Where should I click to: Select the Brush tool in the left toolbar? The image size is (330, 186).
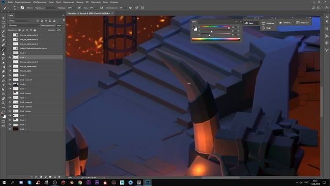3,49
